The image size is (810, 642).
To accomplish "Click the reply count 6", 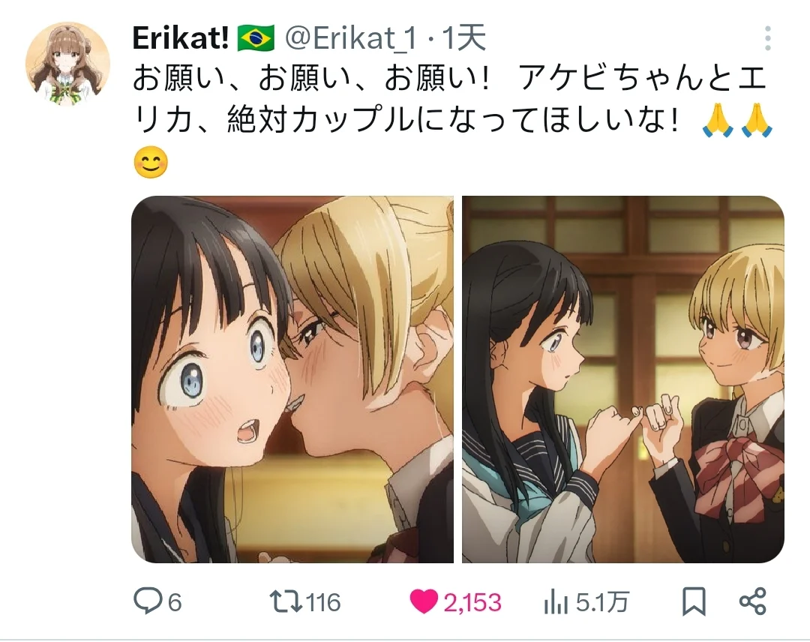I will 175,603.
